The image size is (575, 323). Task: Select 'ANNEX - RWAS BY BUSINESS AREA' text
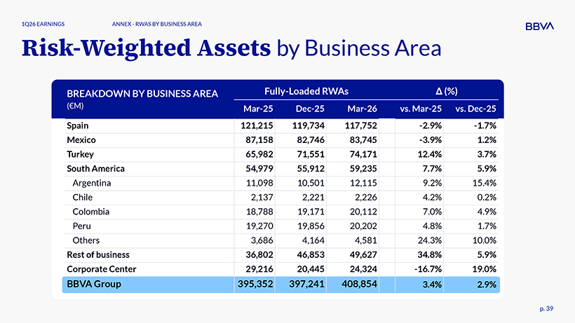click(157, 24)
